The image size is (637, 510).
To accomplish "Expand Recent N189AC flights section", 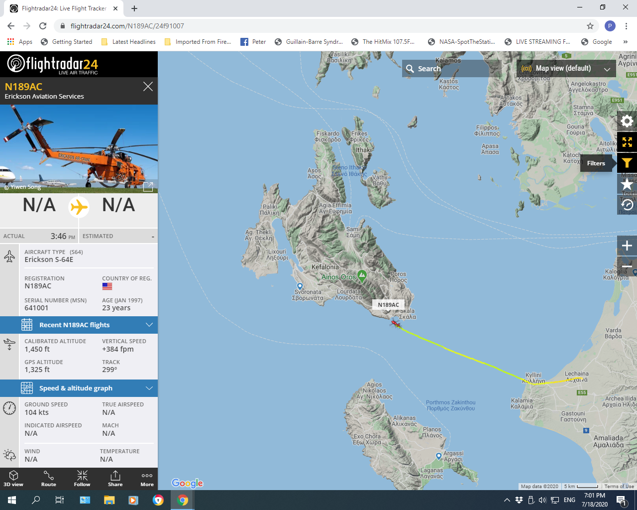I will 79,325.
